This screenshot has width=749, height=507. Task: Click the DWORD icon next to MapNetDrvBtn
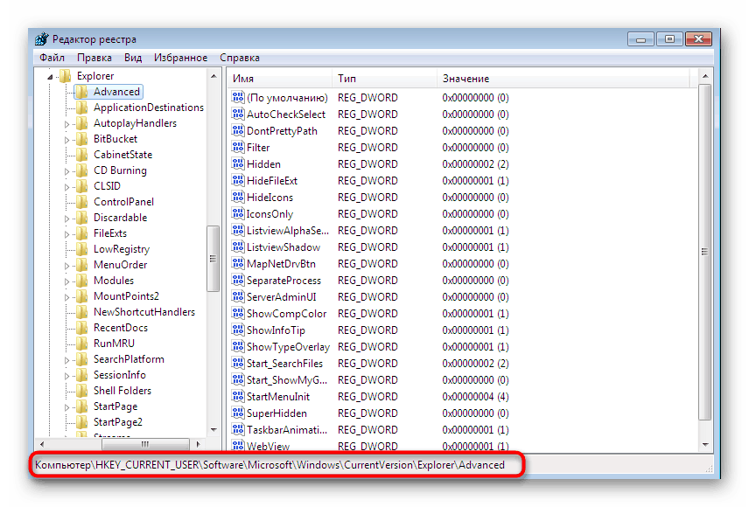click(238, 263)
